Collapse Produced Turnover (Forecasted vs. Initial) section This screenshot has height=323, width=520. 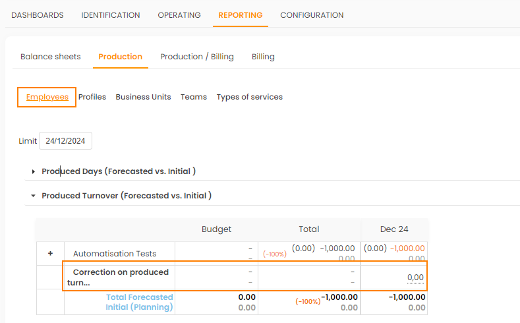[34, 196]
